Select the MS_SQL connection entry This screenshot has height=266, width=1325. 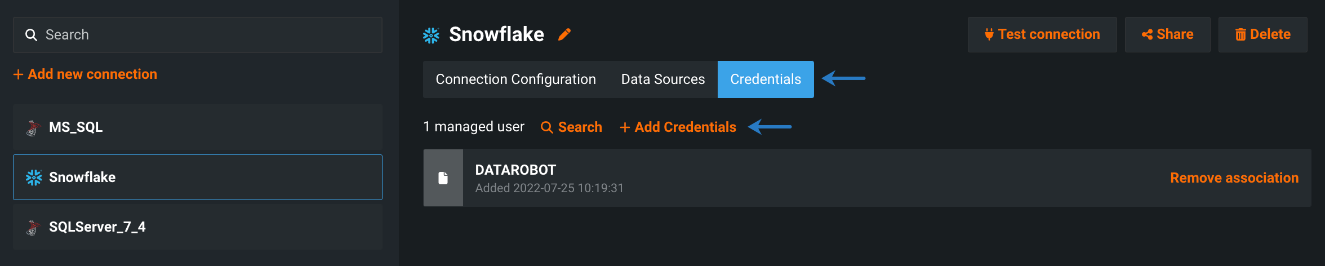[x=197, y=127]
